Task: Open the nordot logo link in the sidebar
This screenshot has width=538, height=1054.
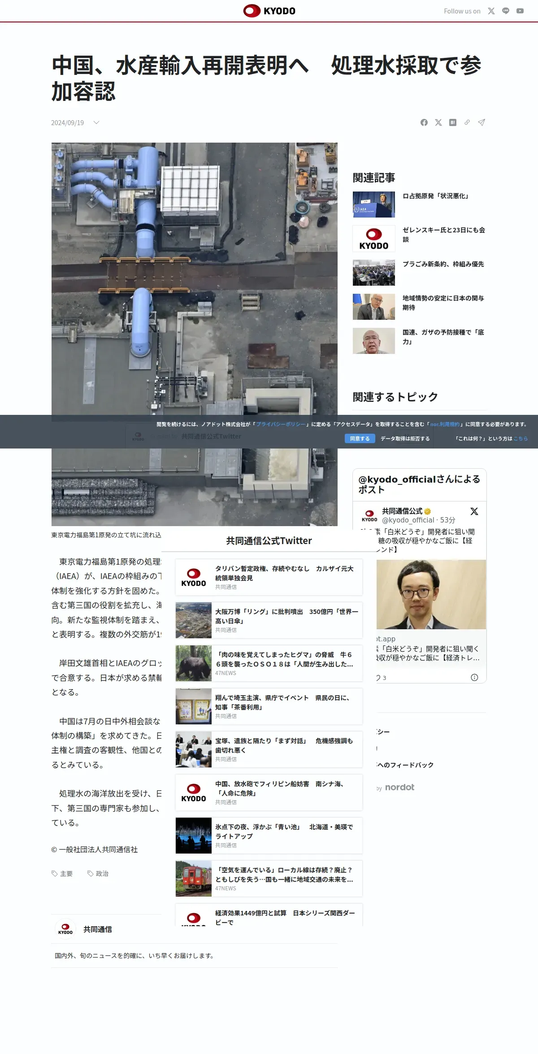Action: (399, 787)
